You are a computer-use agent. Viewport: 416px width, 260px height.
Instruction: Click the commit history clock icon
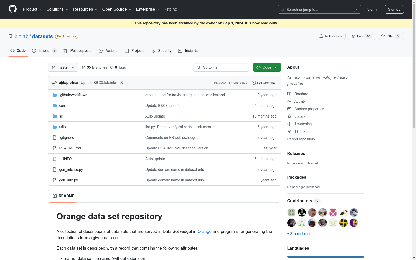254,83
